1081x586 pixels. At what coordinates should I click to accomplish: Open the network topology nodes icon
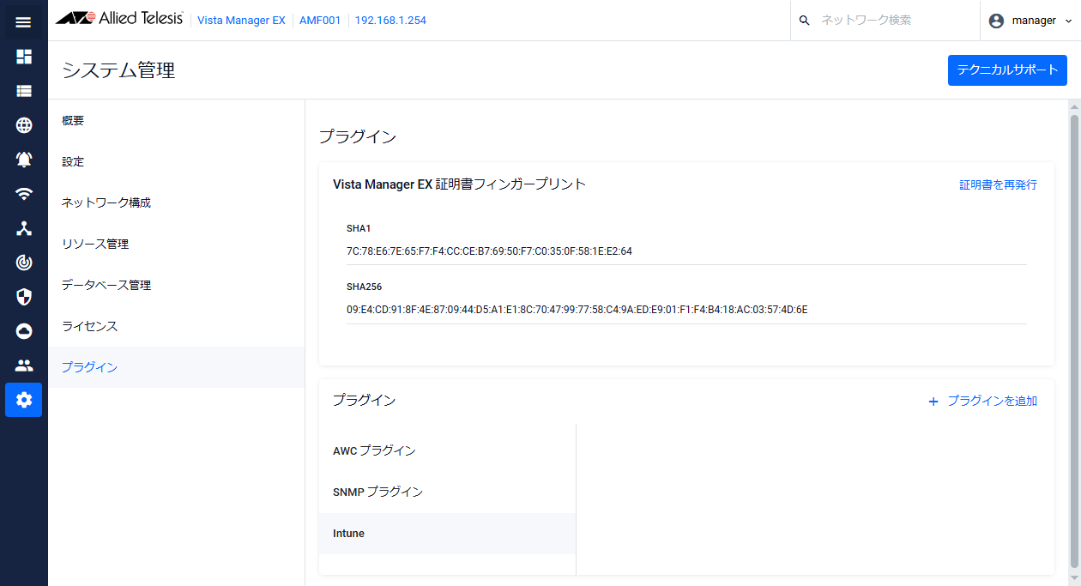tap(24, 228)
